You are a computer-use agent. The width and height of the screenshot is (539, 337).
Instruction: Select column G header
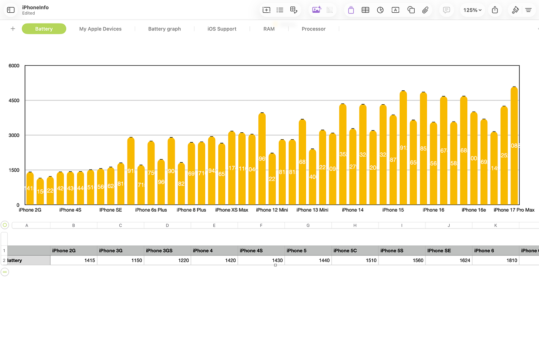click(x=308, y=225)
